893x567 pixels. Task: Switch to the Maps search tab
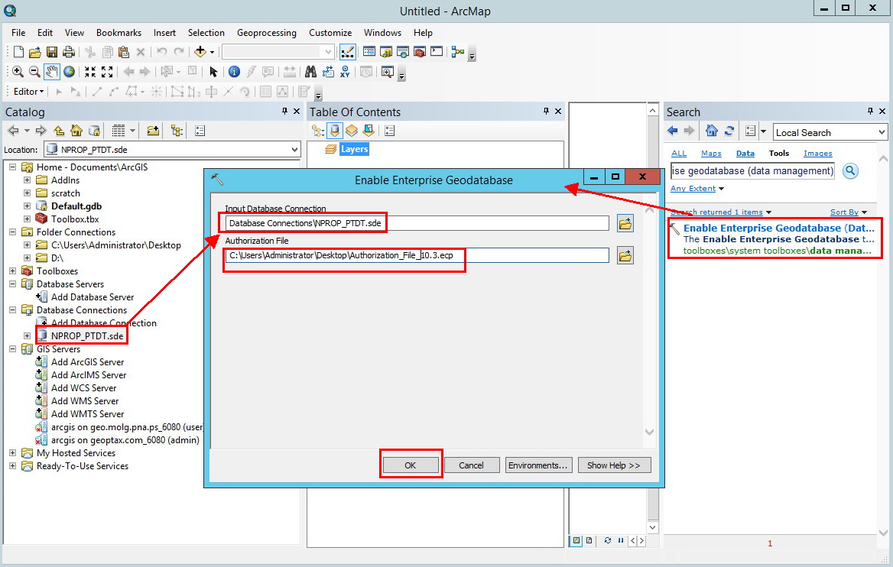click(x=711, y=153)
